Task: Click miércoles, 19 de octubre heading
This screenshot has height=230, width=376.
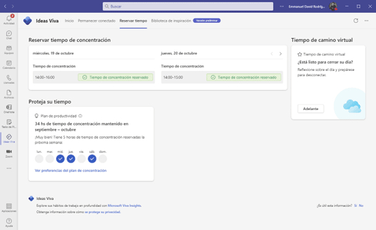Action: tap(53, 54)
